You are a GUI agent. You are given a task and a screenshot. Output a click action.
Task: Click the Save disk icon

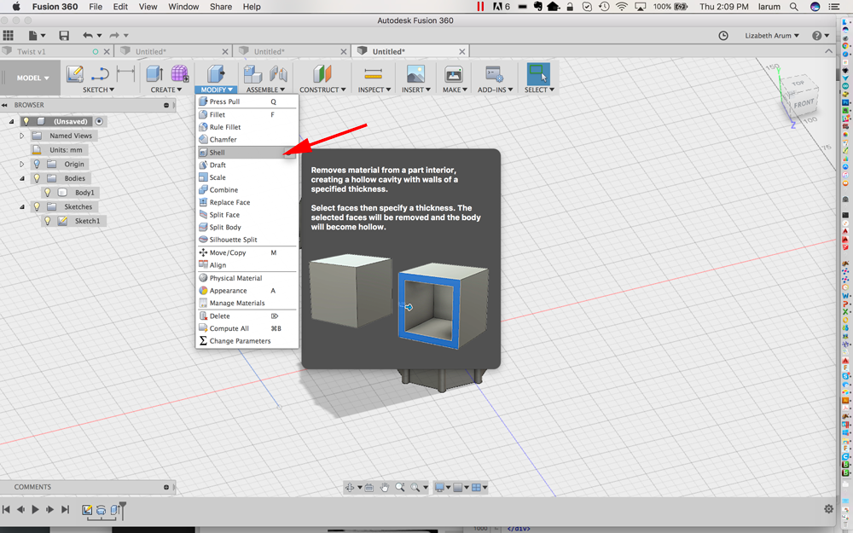(64, 35)
